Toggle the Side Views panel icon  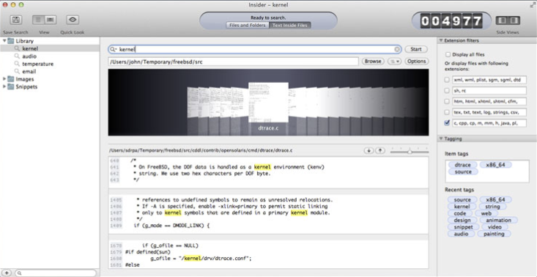point(508,21)
